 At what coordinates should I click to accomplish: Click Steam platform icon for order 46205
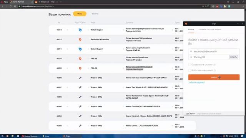coord(80,107)
